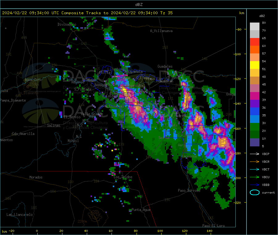Click the 'VBCT' legend label

click(x=266, y=170)
